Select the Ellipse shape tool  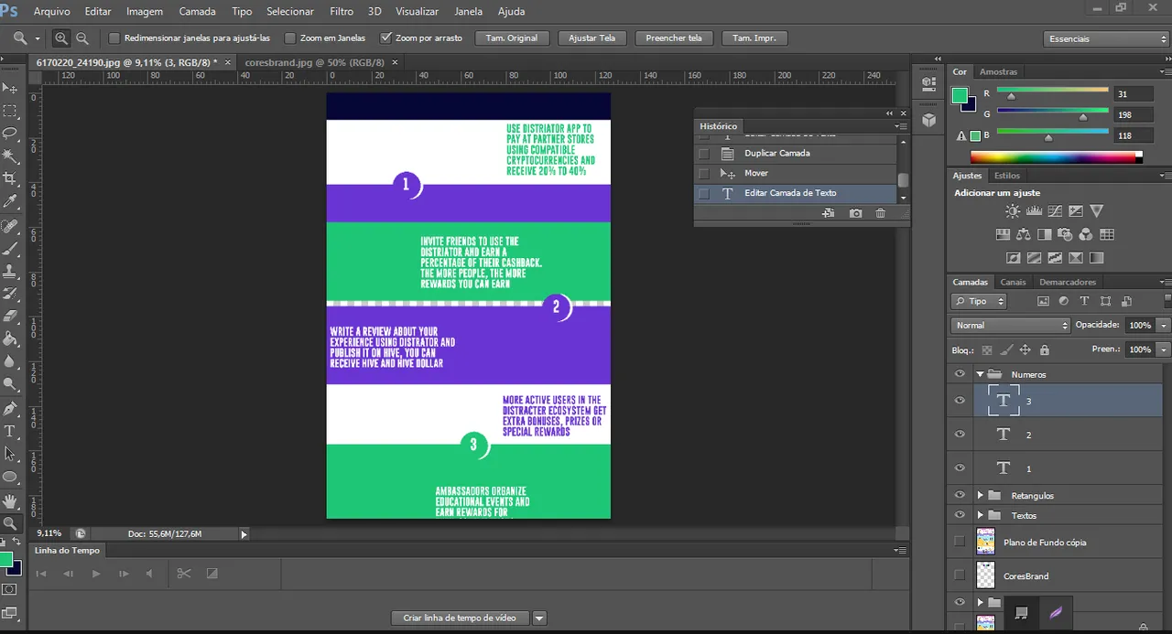(x=10, y=477)
